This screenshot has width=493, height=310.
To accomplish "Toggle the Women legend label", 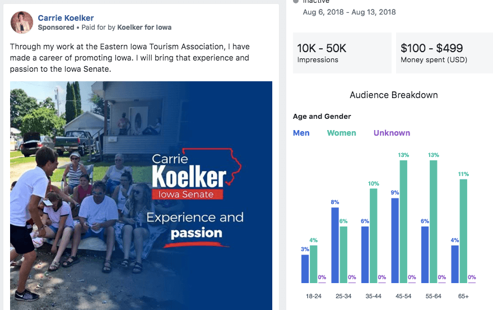I will (x=342, y=133).
